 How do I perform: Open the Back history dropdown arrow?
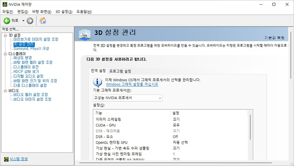[23, 21]
